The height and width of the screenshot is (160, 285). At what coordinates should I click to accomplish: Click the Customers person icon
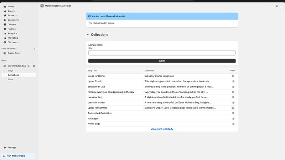5,20
